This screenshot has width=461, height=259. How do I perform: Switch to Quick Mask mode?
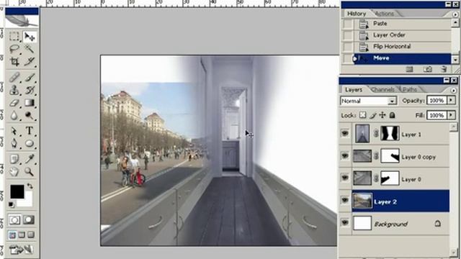pyautogui.click(x=29, y=219)
